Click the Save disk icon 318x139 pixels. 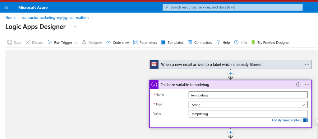point(10,42)
